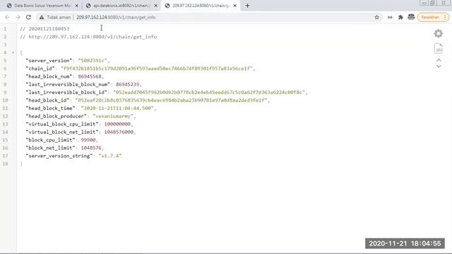Select the "vexaniumarmy" value
452x254 pixels.
point(113,116)
